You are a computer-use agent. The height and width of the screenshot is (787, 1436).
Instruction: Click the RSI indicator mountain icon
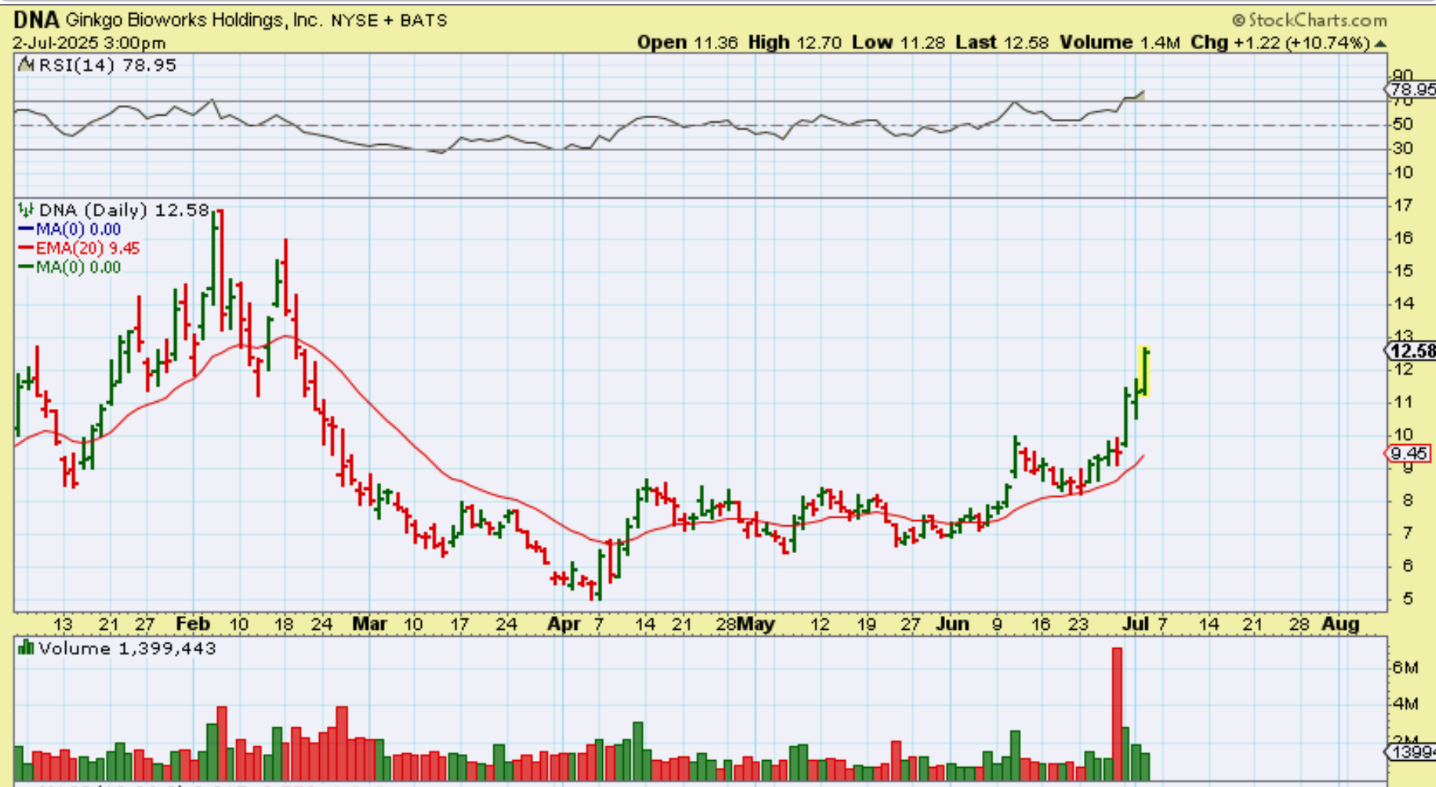(x=26, y=65)
